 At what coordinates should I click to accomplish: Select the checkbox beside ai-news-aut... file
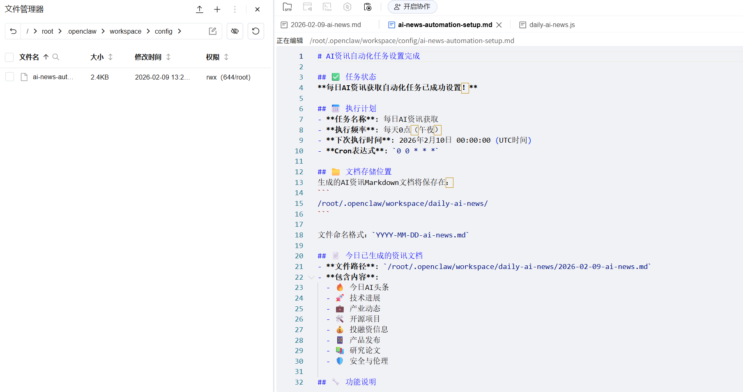pos(9,77)
